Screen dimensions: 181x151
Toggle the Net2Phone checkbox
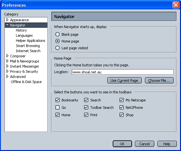[121, 108]
